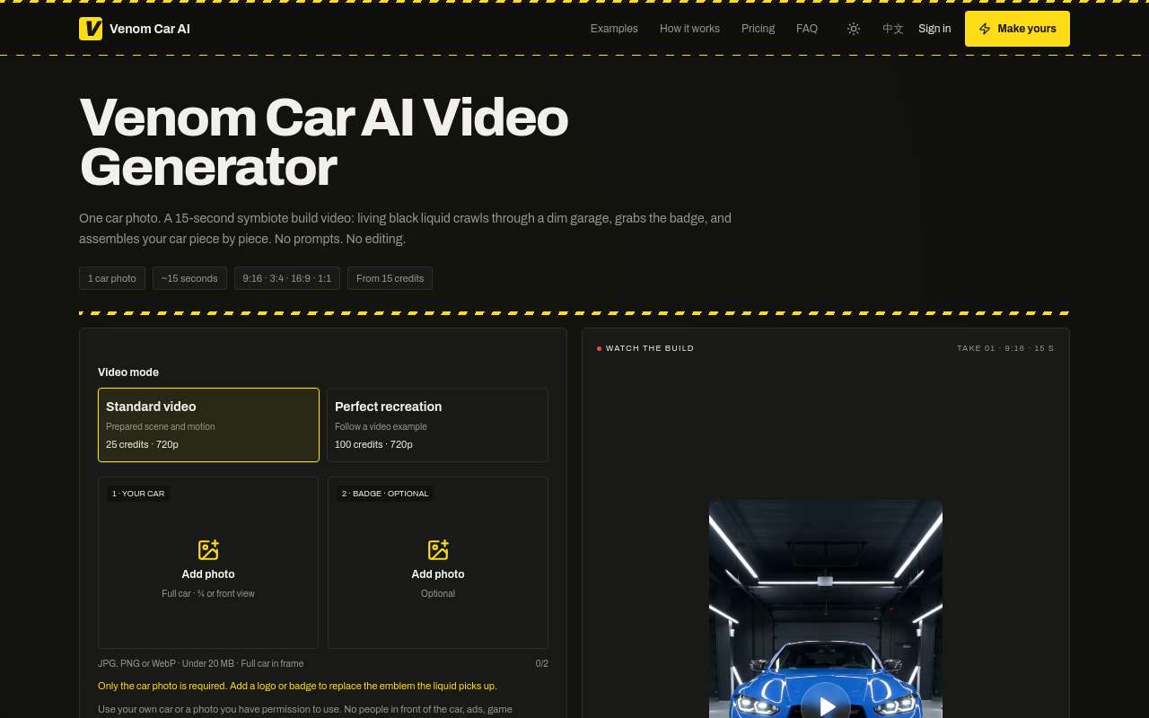Click the Venom Car AI logo icon
The width and height of the screenshot is (1149, 718).
pos(91,29)
